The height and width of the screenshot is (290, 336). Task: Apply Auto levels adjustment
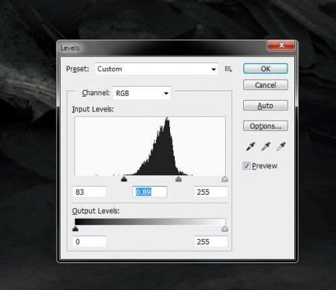tap(265, 105)
